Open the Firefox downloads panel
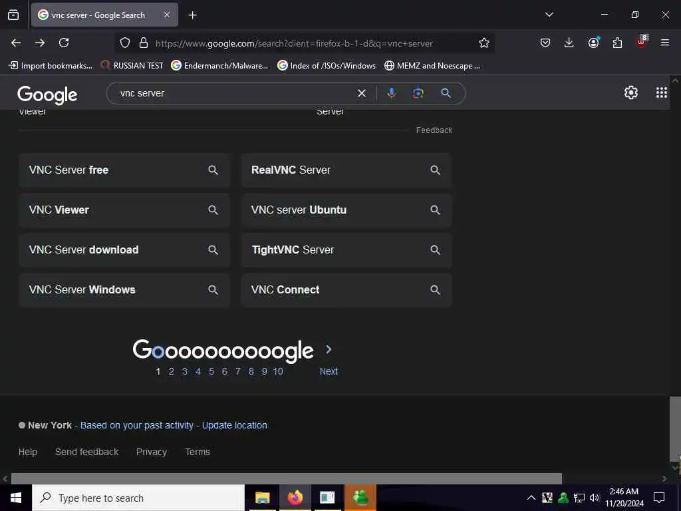The height and width of the screenshot is (511, 681). 569,43
